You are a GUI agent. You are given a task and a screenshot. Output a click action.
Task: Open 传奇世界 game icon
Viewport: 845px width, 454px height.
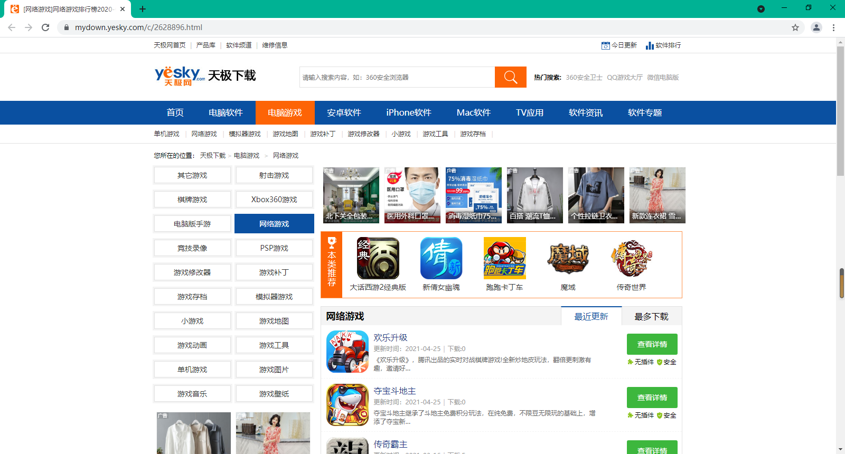[632, 258]
